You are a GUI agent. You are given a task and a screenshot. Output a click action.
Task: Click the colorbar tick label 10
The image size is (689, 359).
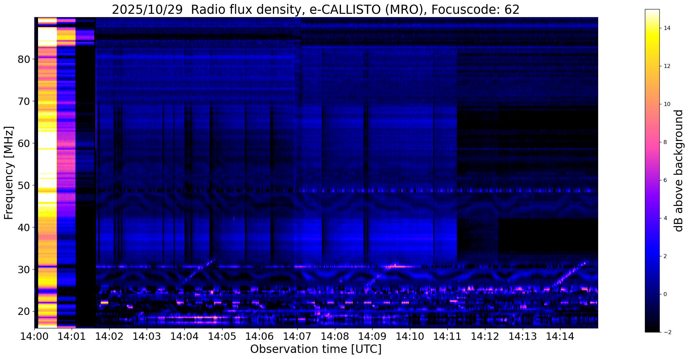click(666, 104)
